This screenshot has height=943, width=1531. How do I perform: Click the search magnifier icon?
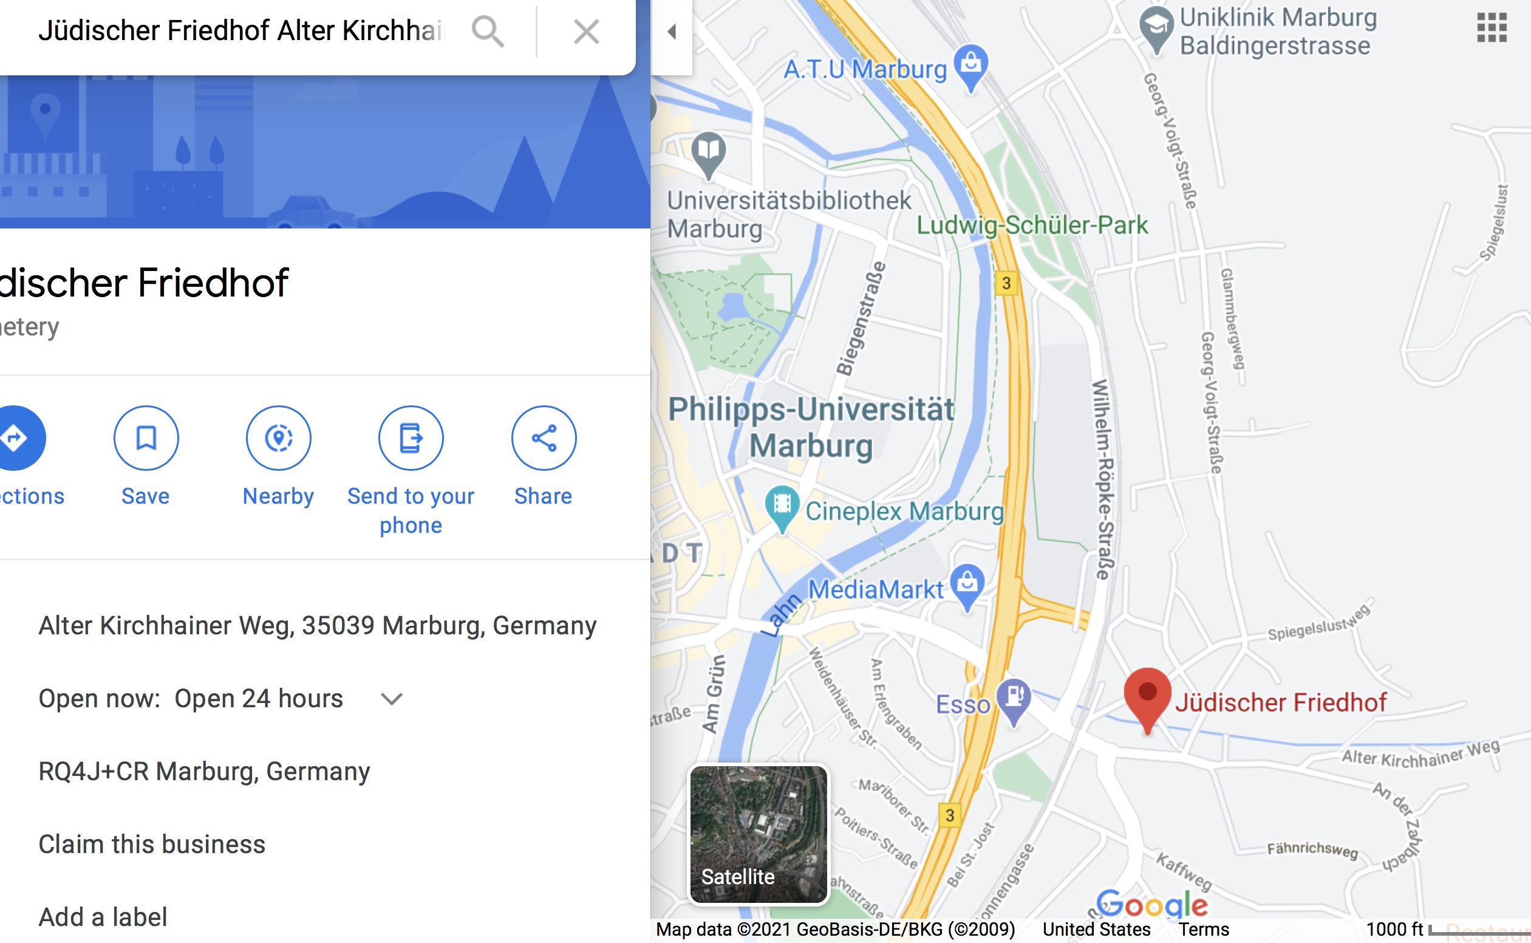(488, 31)
